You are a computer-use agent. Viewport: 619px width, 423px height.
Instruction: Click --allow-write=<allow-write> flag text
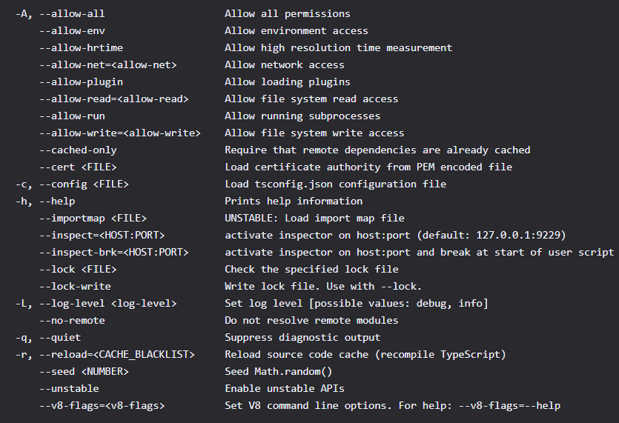(x=119, y=133)
